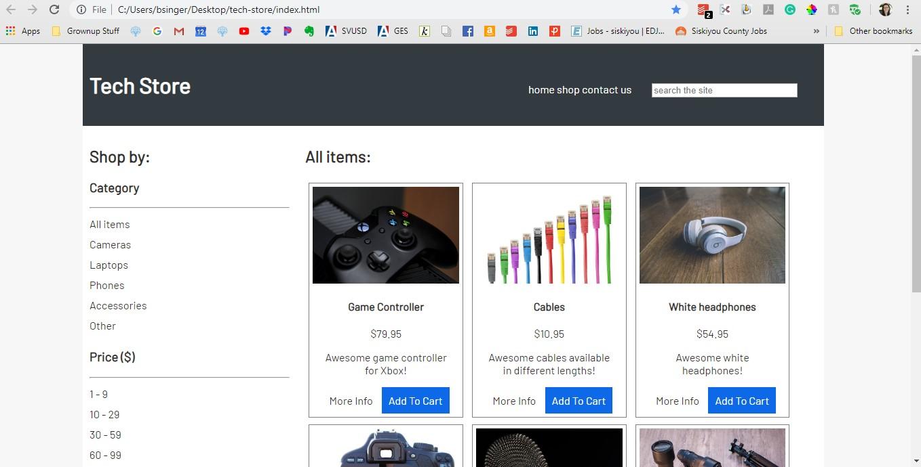This screenshot has width=921, height=467.
Task: Click the colorful Cables product image
Action: pos(549,235)
